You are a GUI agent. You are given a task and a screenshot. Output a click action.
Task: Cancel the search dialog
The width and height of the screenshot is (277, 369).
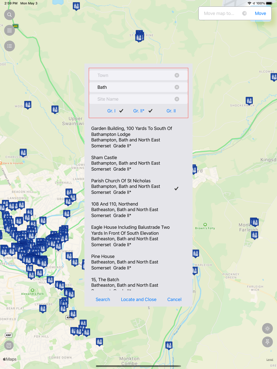click(x=174, y=299)
